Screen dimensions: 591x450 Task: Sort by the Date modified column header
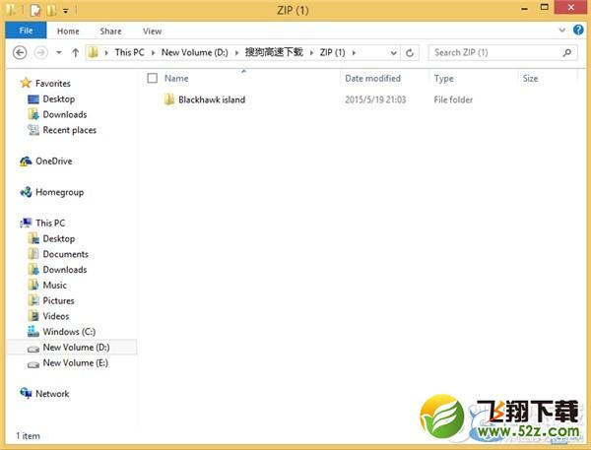tap(372, 78)
